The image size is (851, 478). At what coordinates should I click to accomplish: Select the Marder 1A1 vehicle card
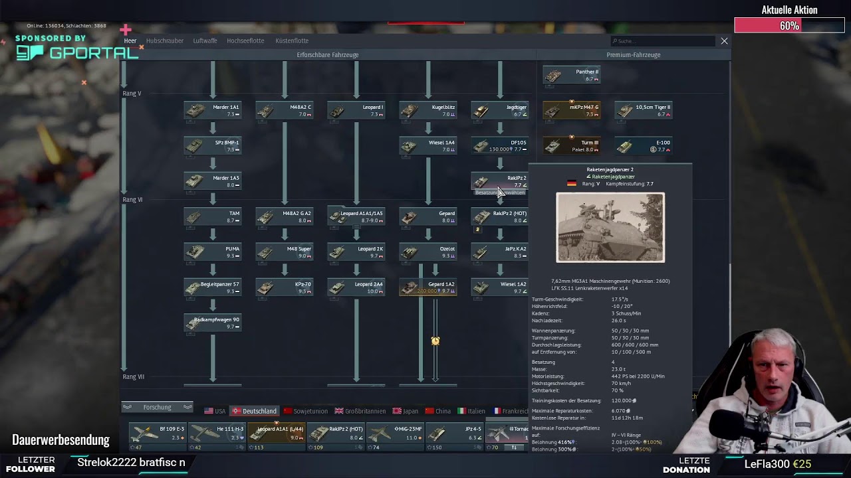(x=213, y=110)
